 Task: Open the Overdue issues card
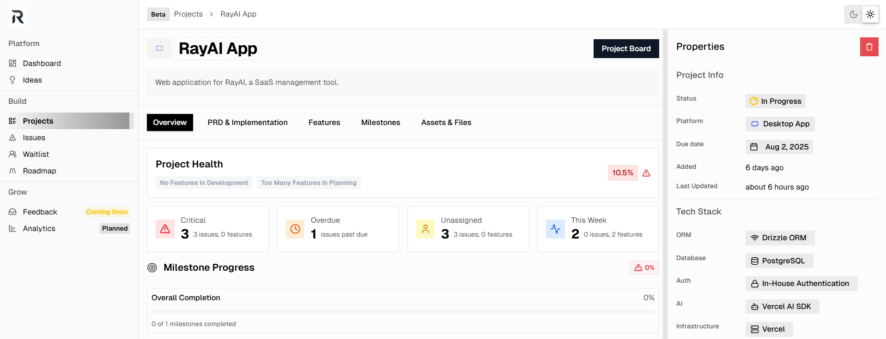click(338, 229)
